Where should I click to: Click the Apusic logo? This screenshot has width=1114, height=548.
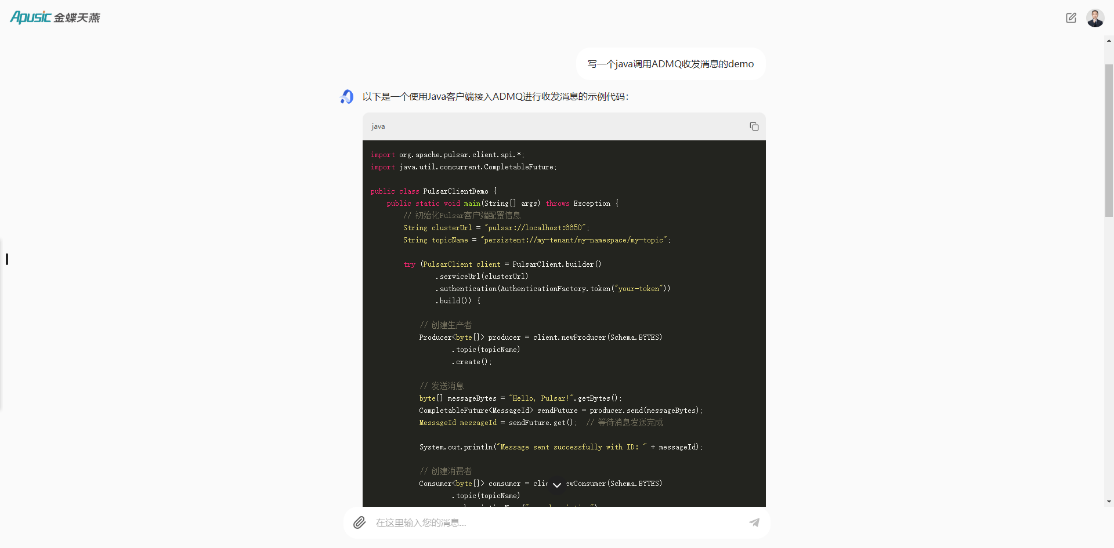tap(55, 17)
